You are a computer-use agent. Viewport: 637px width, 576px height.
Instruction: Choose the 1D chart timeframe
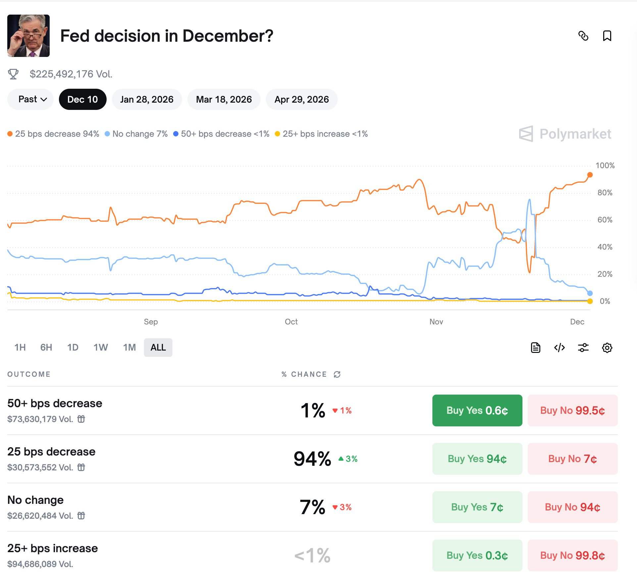(x=73, y=348)
